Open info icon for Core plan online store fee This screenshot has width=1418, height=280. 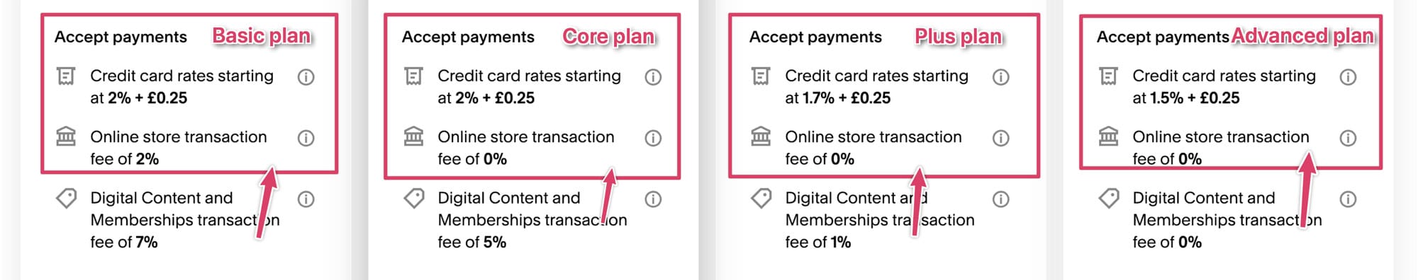[x=653, y=138]
